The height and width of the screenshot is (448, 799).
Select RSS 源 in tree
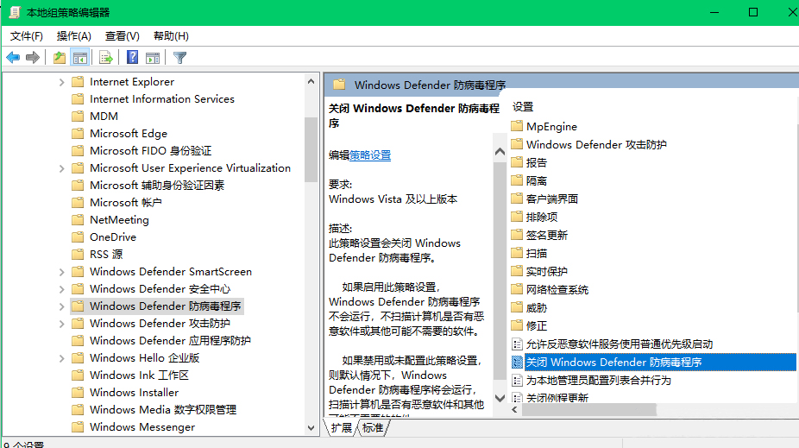106,255
